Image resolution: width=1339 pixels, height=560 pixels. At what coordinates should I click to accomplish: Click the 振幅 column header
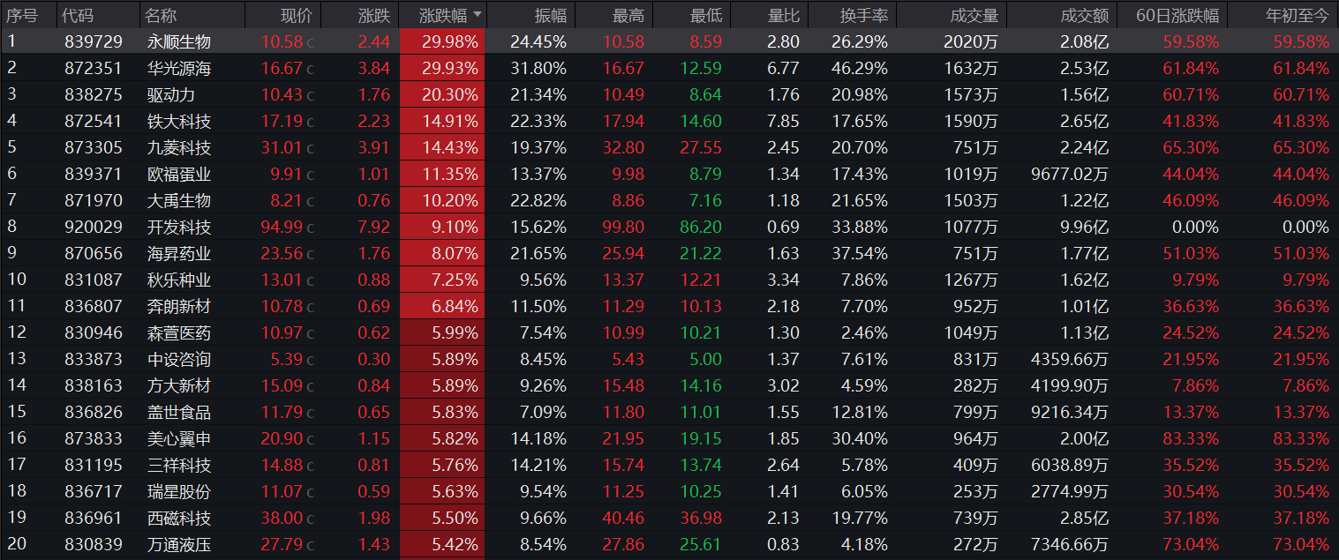pyautogui.click(x=551, y=15)
